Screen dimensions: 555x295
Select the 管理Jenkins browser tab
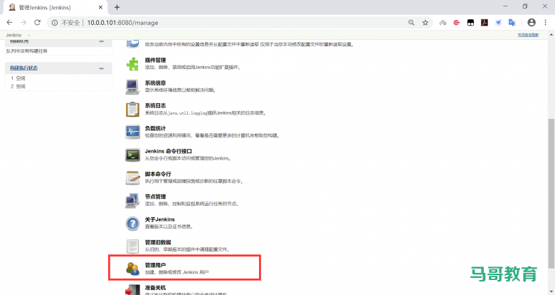coord(55,7)
